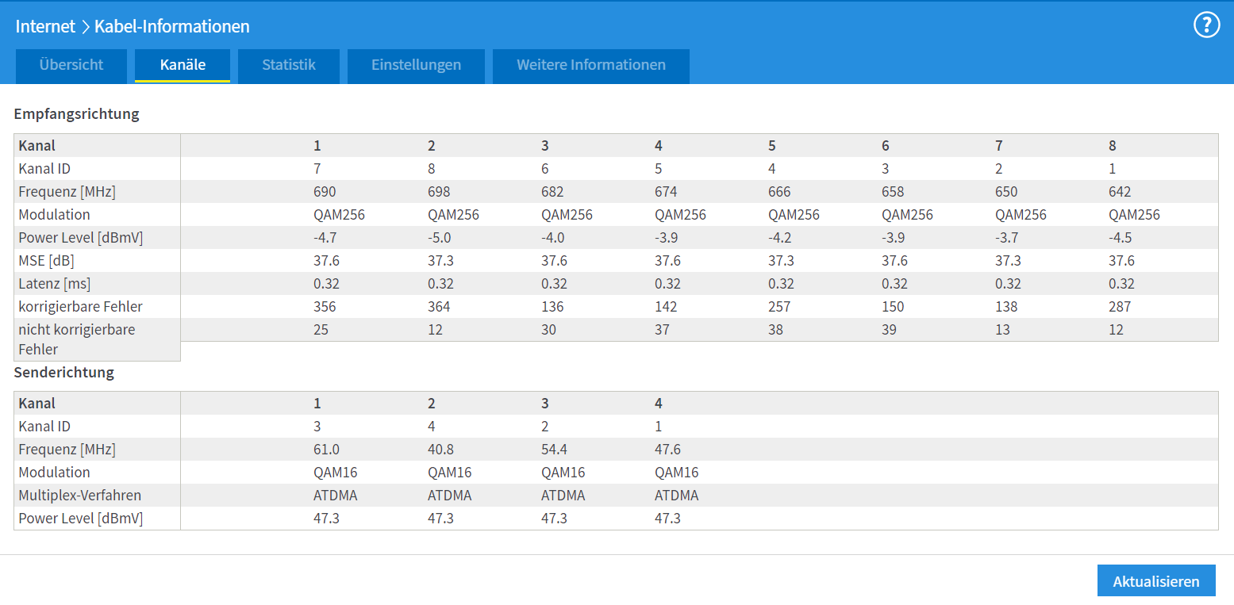Open the help question mark icon

tap(1206, 25)
